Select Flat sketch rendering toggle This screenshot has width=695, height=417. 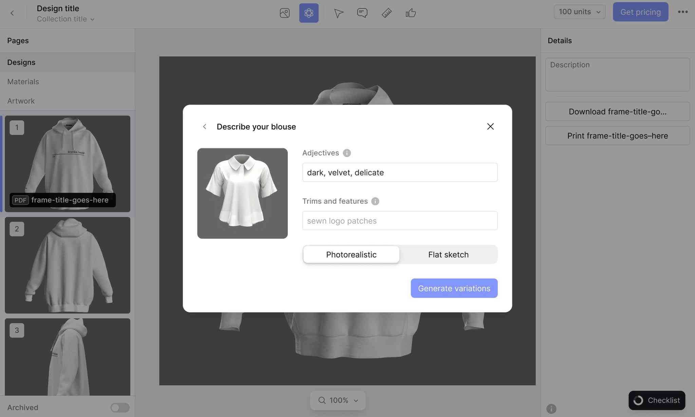click(x=448, y=254)
